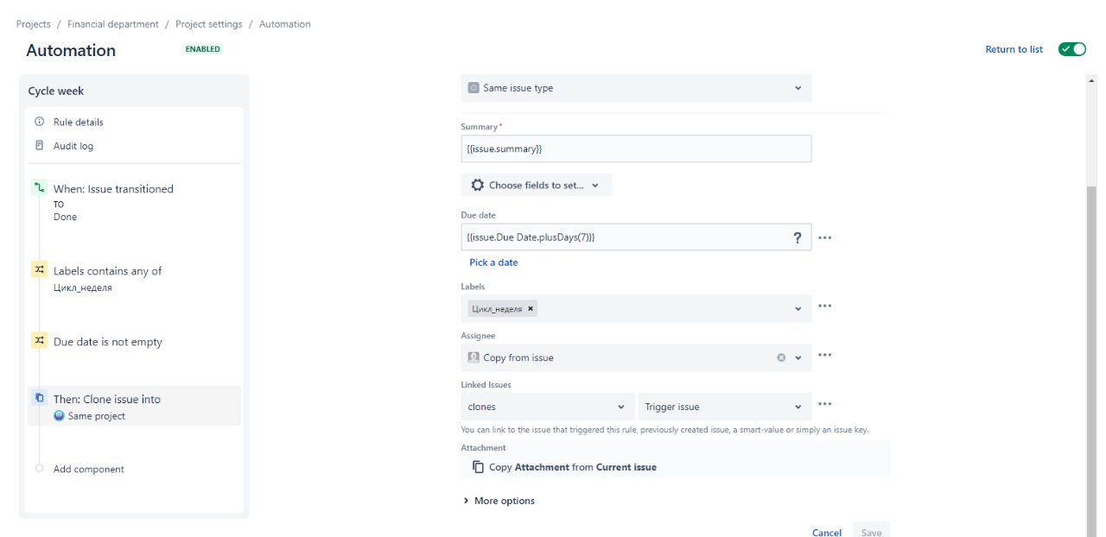The width and height of the screenshot is (1106, 537).
Task: Open the clones link type dropdown
Action: coord(548,407)
